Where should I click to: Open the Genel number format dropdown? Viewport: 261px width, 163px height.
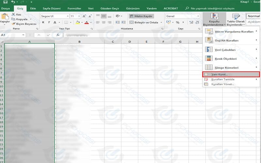198,16
